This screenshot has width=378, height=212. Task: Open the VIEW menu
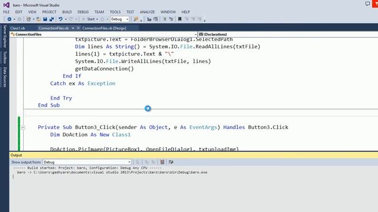pyautogui.click(x=32, y=12)
